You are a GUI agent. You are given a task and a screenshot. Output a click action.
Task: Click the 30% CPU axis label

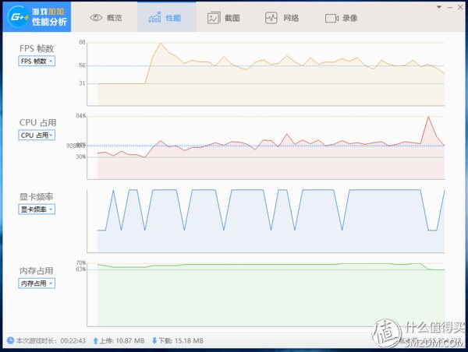tap(80, 157)
